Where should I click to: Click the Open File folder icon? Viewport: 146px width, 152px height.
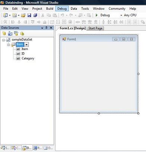(x=23, y=15)
